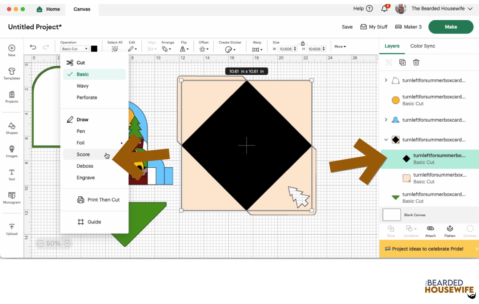This screenshot has height=304, width=479.
Task: Open The Bearded Housewife account menu
Action: [x=442, y=8]
